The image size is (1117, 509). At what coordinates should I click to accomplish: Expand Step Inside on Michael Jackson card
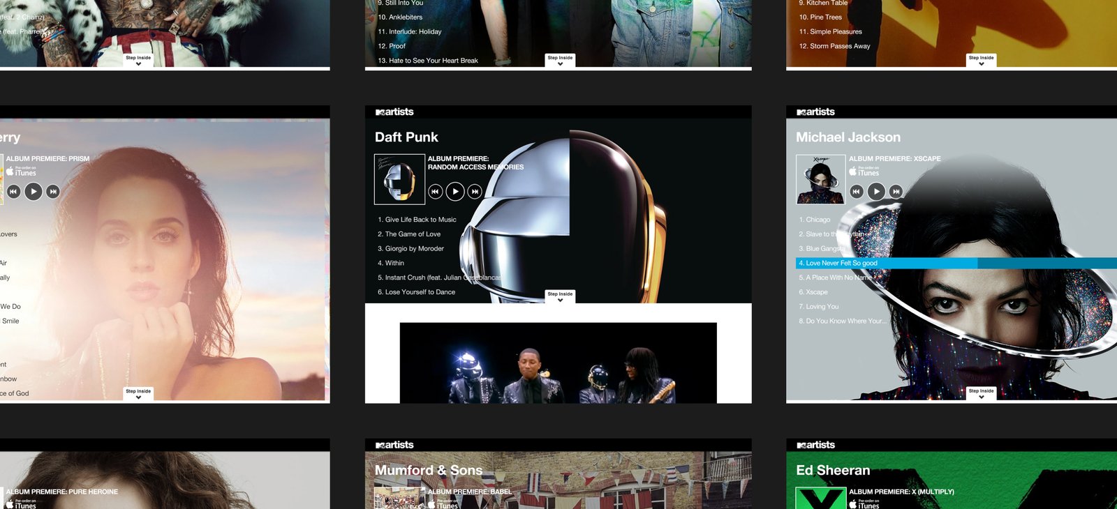[981, 393]
